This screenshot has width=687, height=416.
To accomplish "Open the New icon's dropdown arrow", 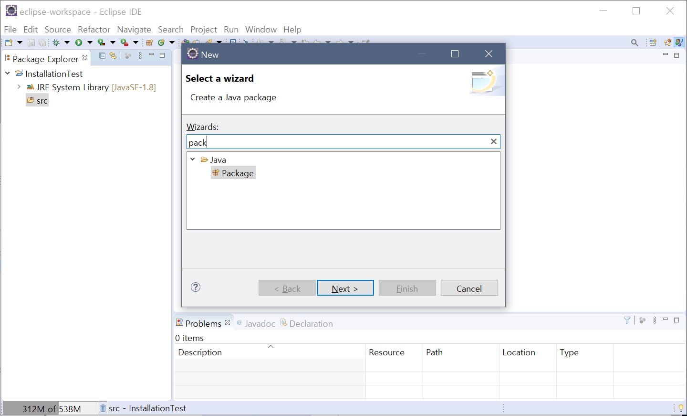I will click(20, 43).
